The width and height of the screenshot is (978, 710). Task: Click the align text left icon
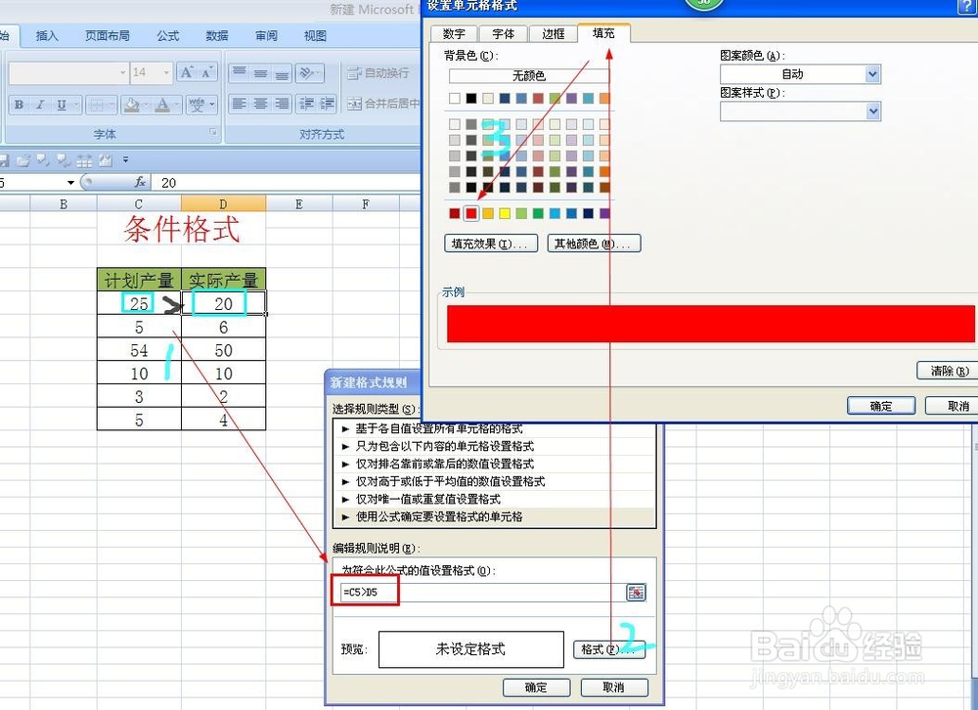pos(239,104)
